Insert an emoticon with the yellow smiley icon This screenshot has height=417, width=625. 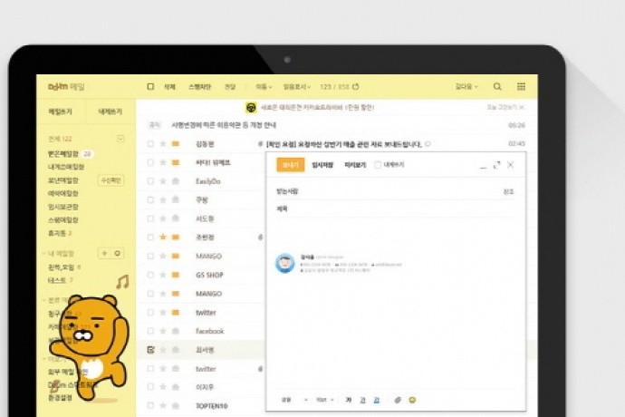(412, 400)
